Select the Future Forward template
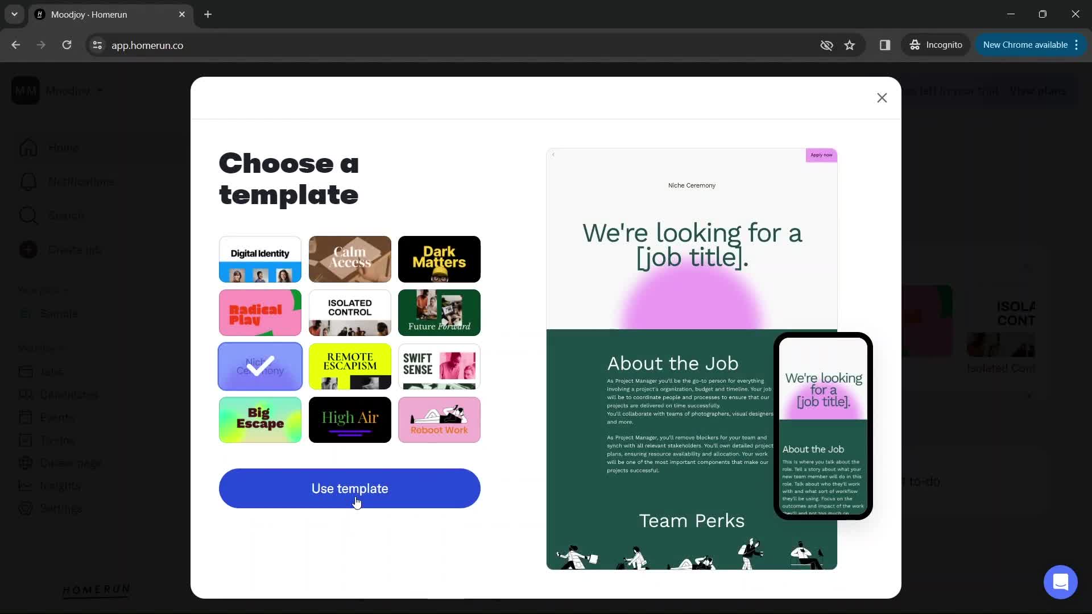Image resolution: width=1092 pixels, height=614 pixels. click(440, 312)
